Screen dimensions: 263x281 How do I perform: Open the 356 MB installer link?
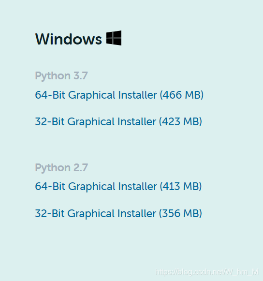click(118, 213)
